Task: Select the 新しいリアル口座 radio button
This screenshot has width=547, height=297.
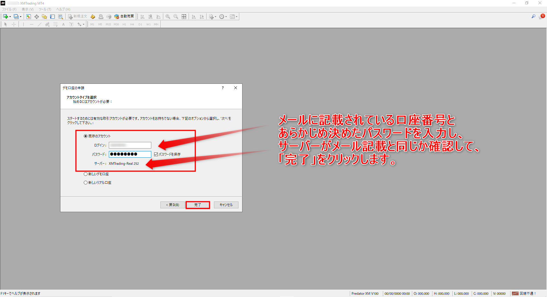Action: point(85,183)
